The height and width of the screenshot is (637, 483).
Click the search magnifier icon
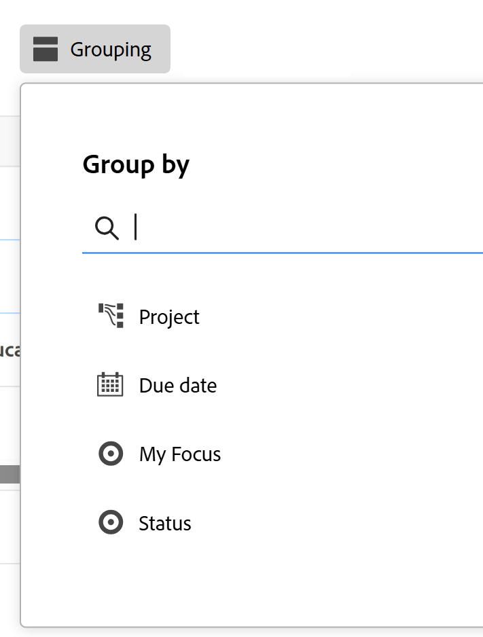pyautogui.click(x=107, y=227)
